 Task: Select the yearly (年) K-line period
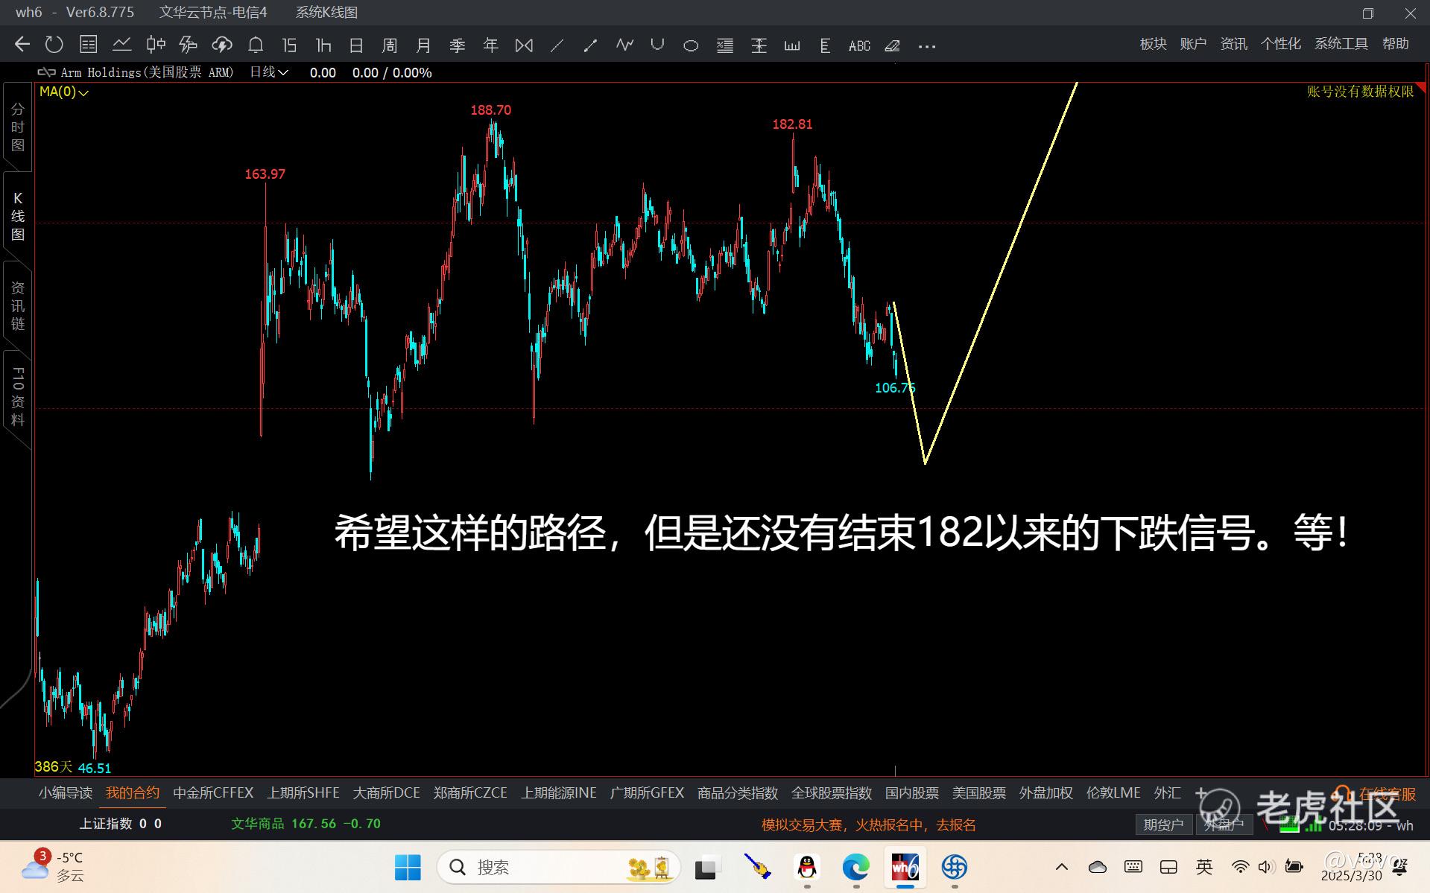point(490,45)
